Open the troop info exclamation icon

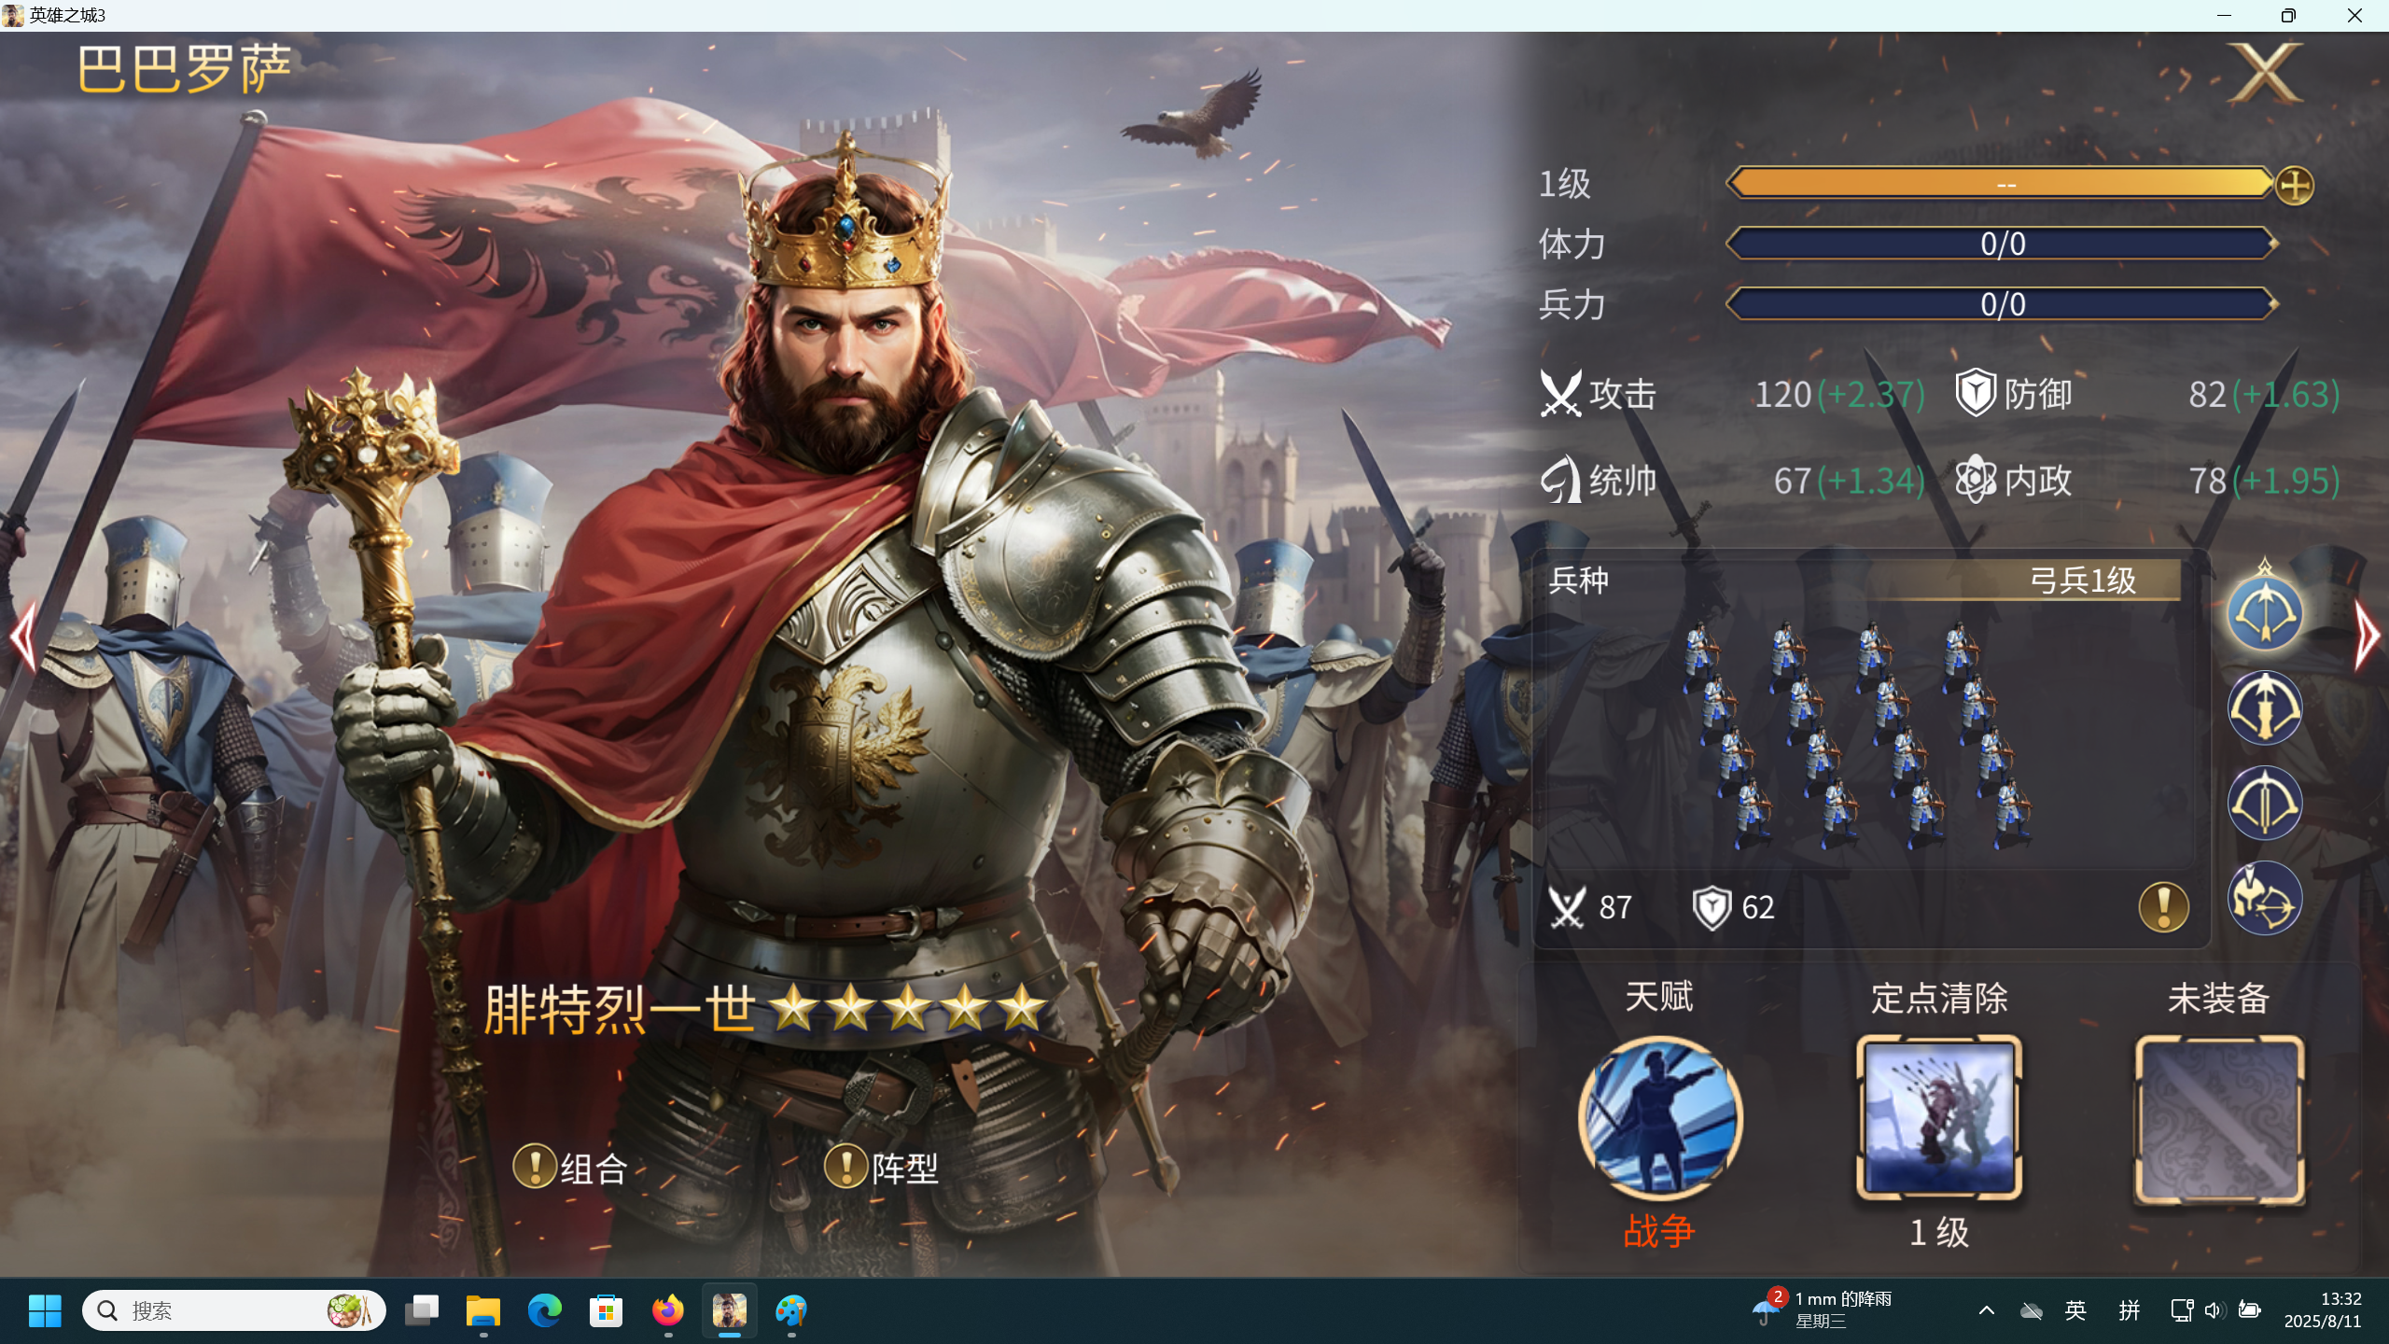point(2163,906)
